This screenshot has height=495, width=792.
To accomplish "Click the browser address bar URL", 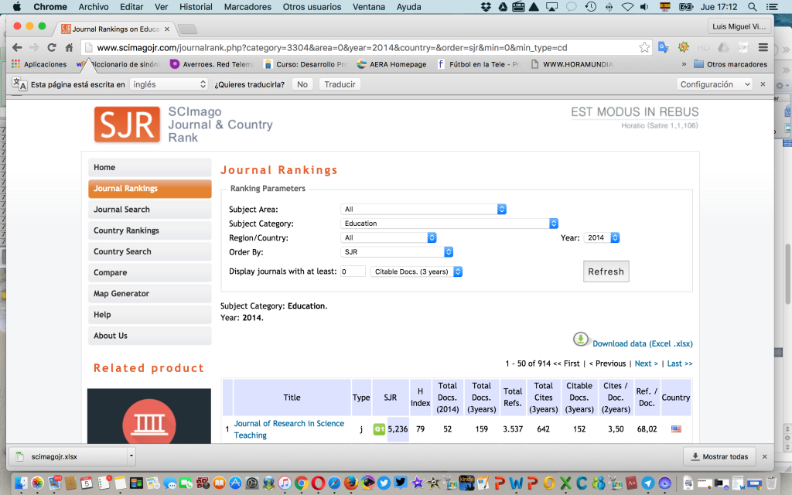I will pyautogui.click(x=332, y=47).
